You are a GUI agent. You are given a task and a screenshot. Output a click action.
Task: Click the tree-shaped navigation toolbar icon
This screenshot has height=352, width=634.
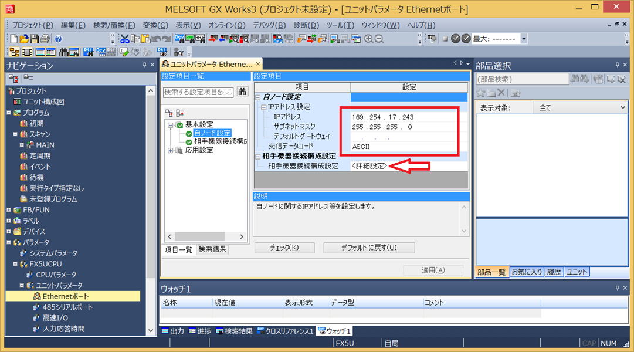[15, 52]
